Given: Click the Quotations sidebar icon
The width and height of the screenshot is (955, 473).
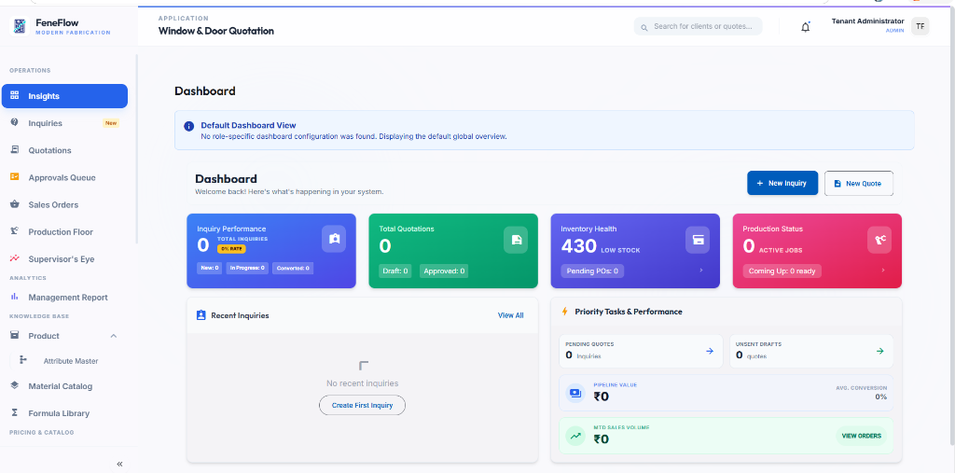Looking at the screenshot, I should [15, 149].
